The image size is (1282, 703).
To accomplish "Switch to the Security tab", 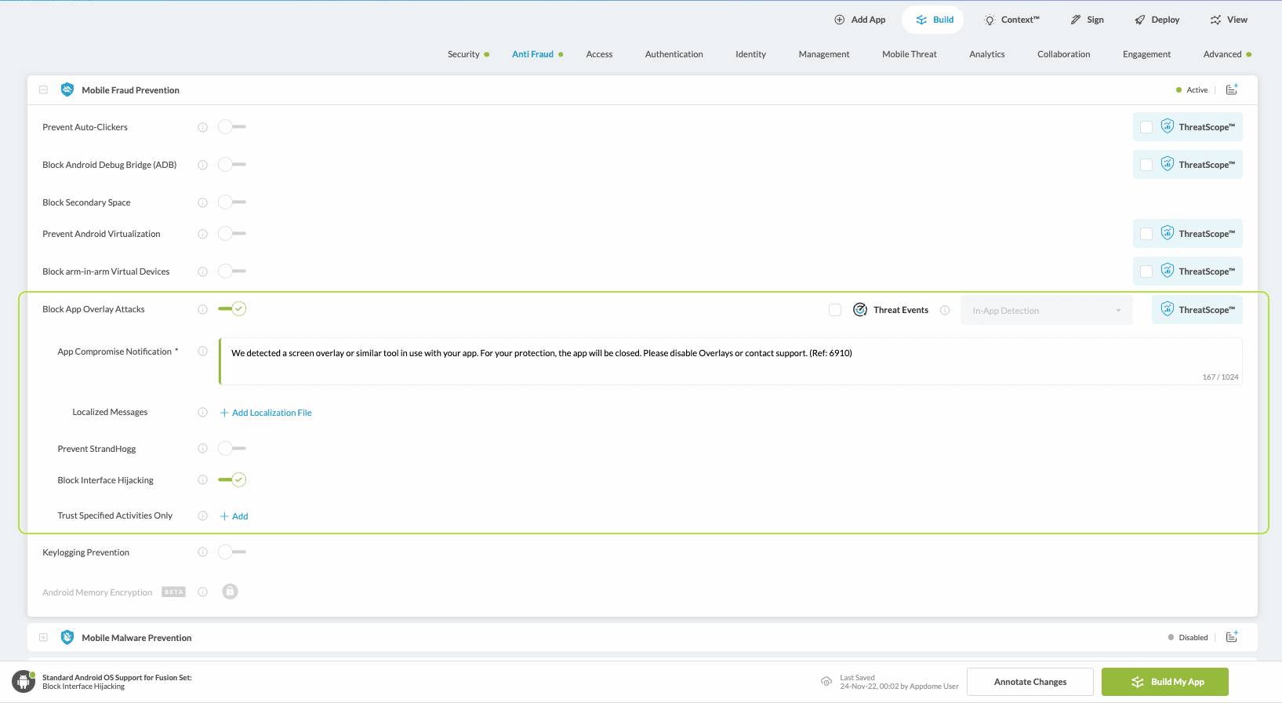I will tap(463, 54).
